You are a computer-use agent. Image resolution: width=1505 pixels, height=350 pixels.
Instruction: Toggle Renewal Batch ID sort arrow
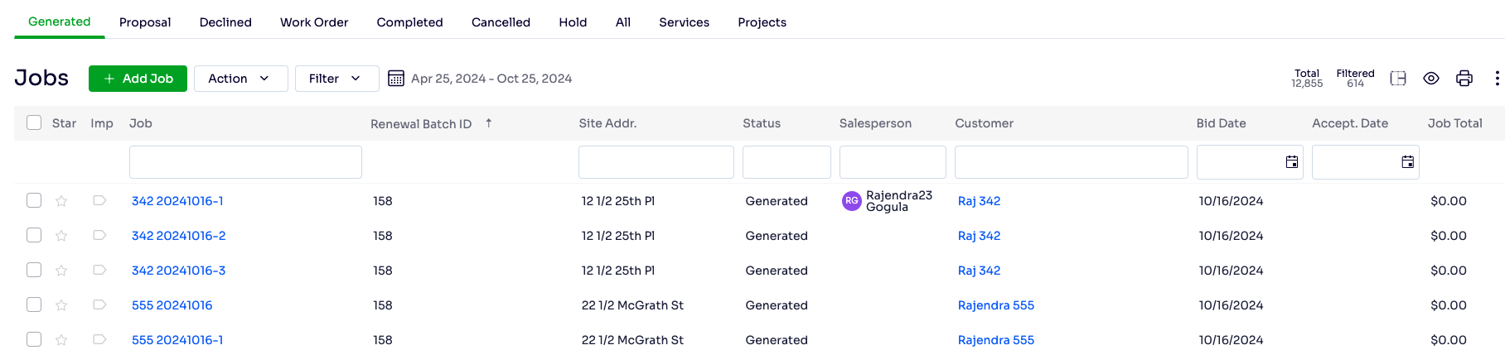pyautogui.click(x=489, y=122)
